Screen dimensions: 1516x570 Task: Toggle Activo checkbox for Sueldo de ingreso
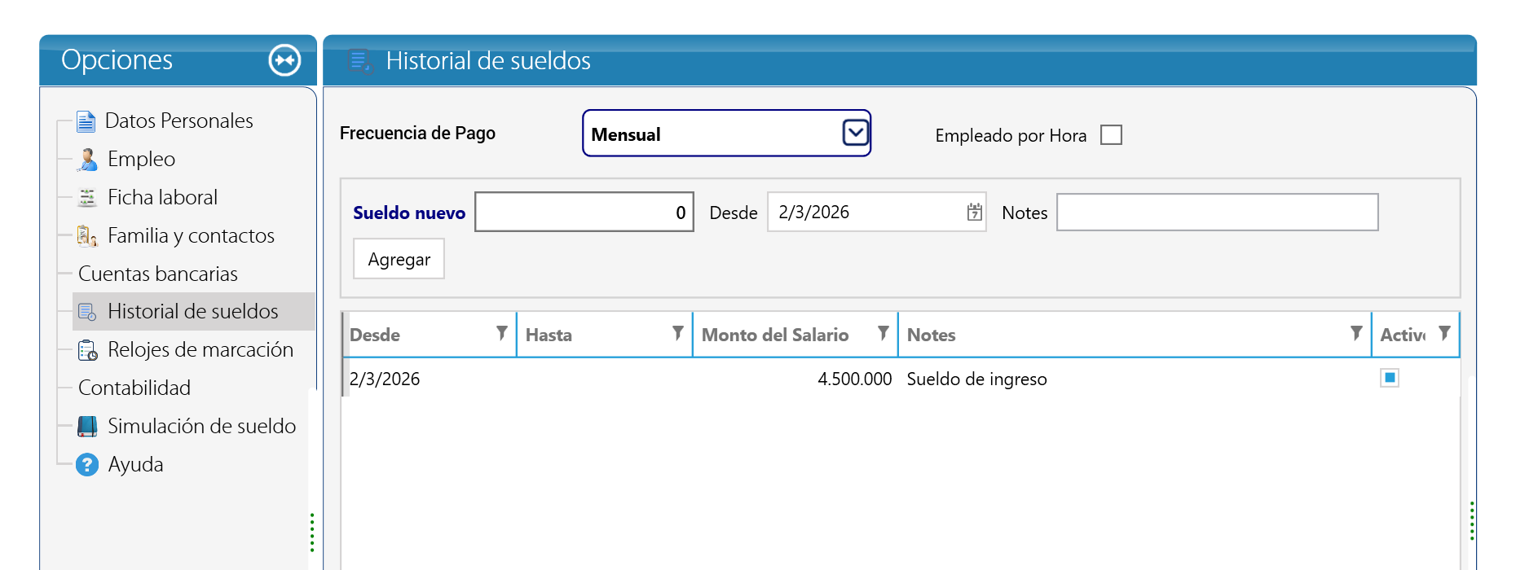pyautogui.click(x=1390, y=378)
